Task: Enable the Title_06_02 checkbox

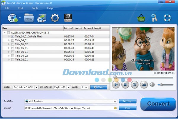Action: tap(12, 44)
